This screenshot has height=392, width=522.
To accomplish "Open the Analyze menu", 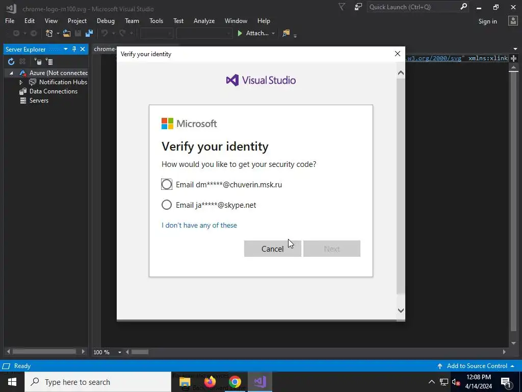I will click(x=204, y=20).
